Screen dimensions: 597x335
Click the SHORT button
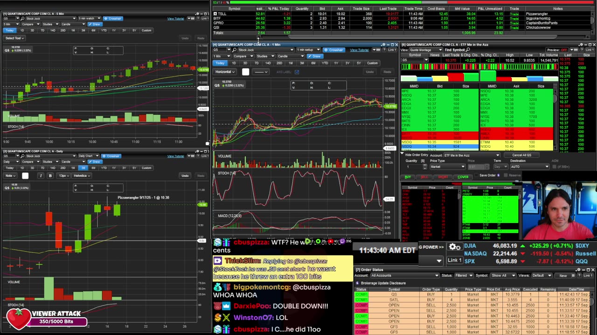tap(443, 177)
